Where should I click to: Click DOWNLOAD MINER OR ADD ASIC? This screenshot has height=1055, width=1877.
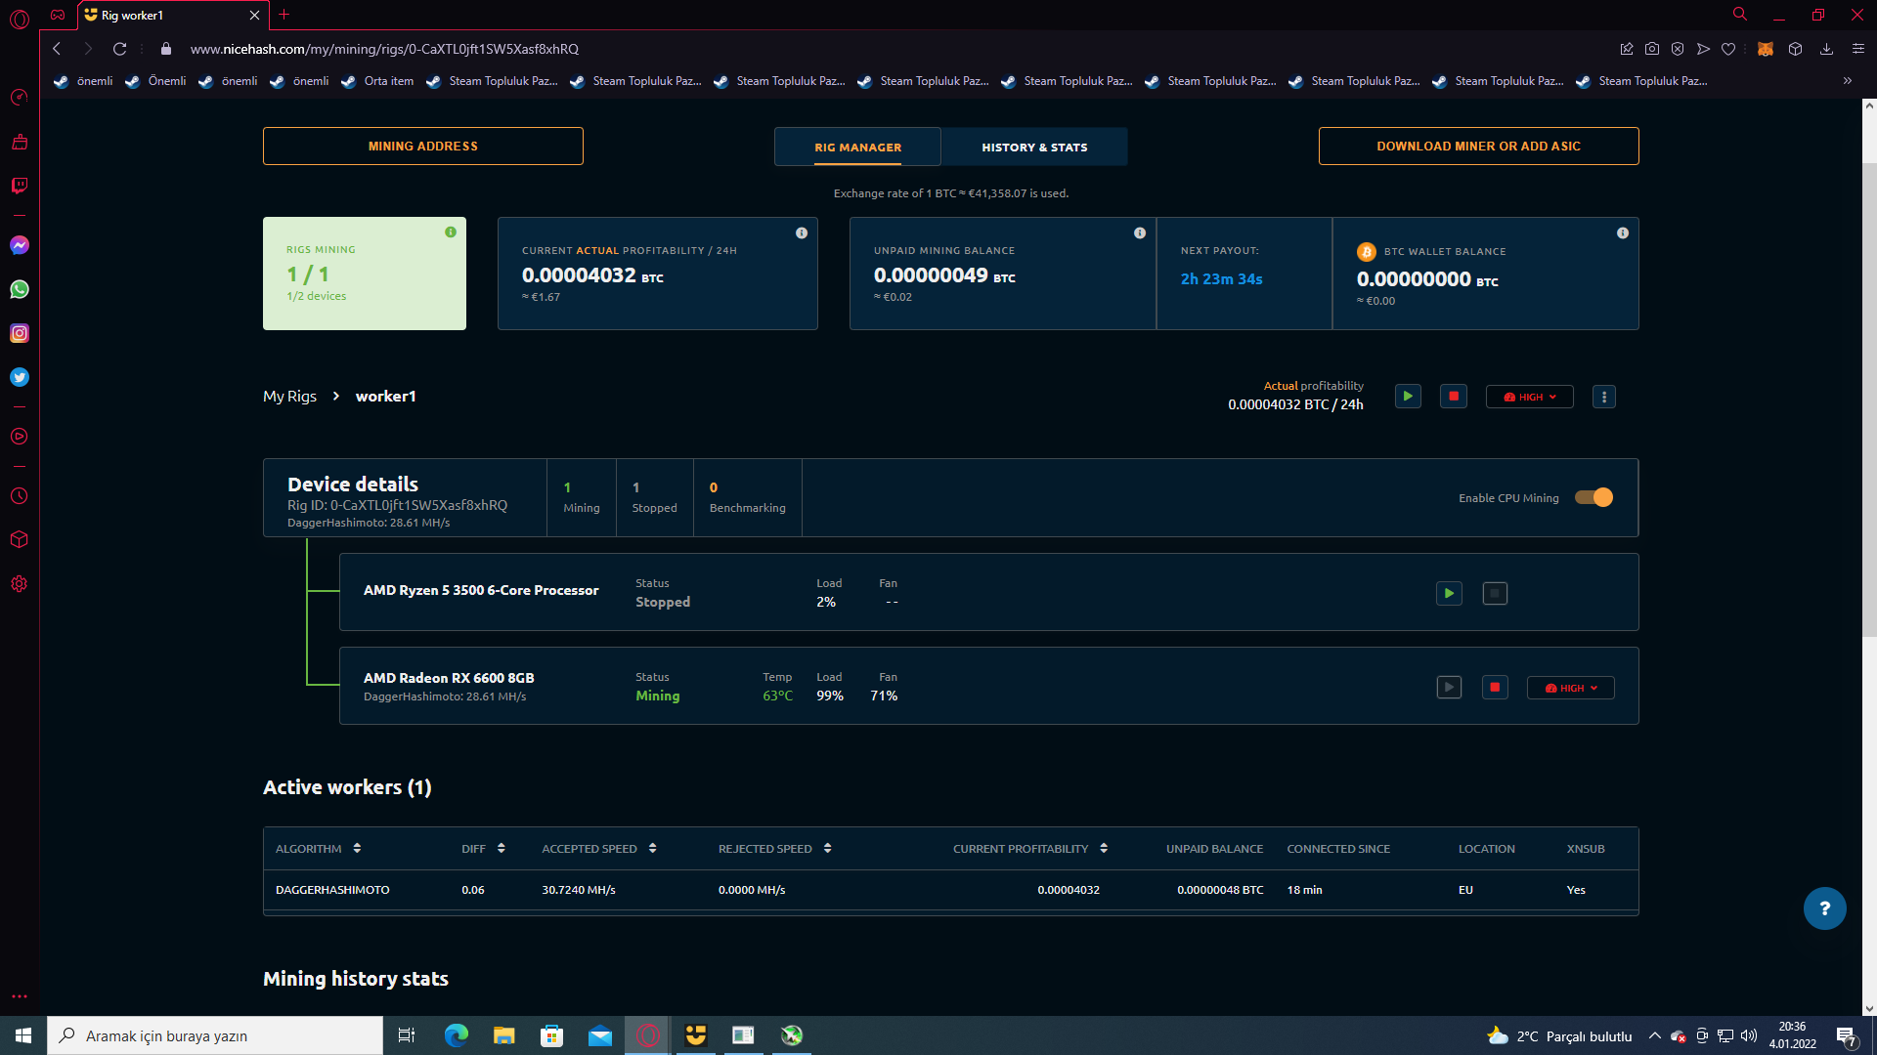point(1479,147)
